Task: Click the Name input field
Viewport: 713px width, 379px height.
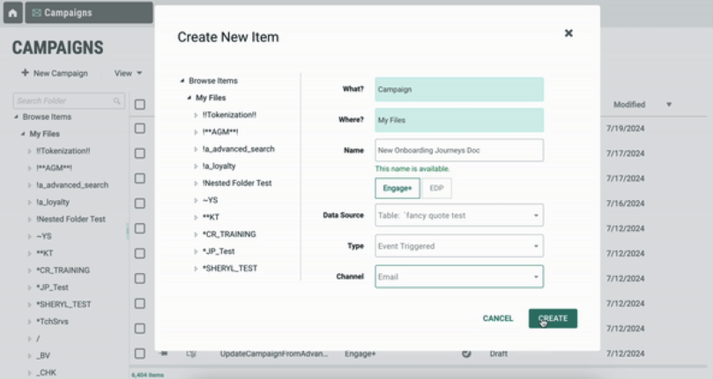Action: [x=458, y=151]
